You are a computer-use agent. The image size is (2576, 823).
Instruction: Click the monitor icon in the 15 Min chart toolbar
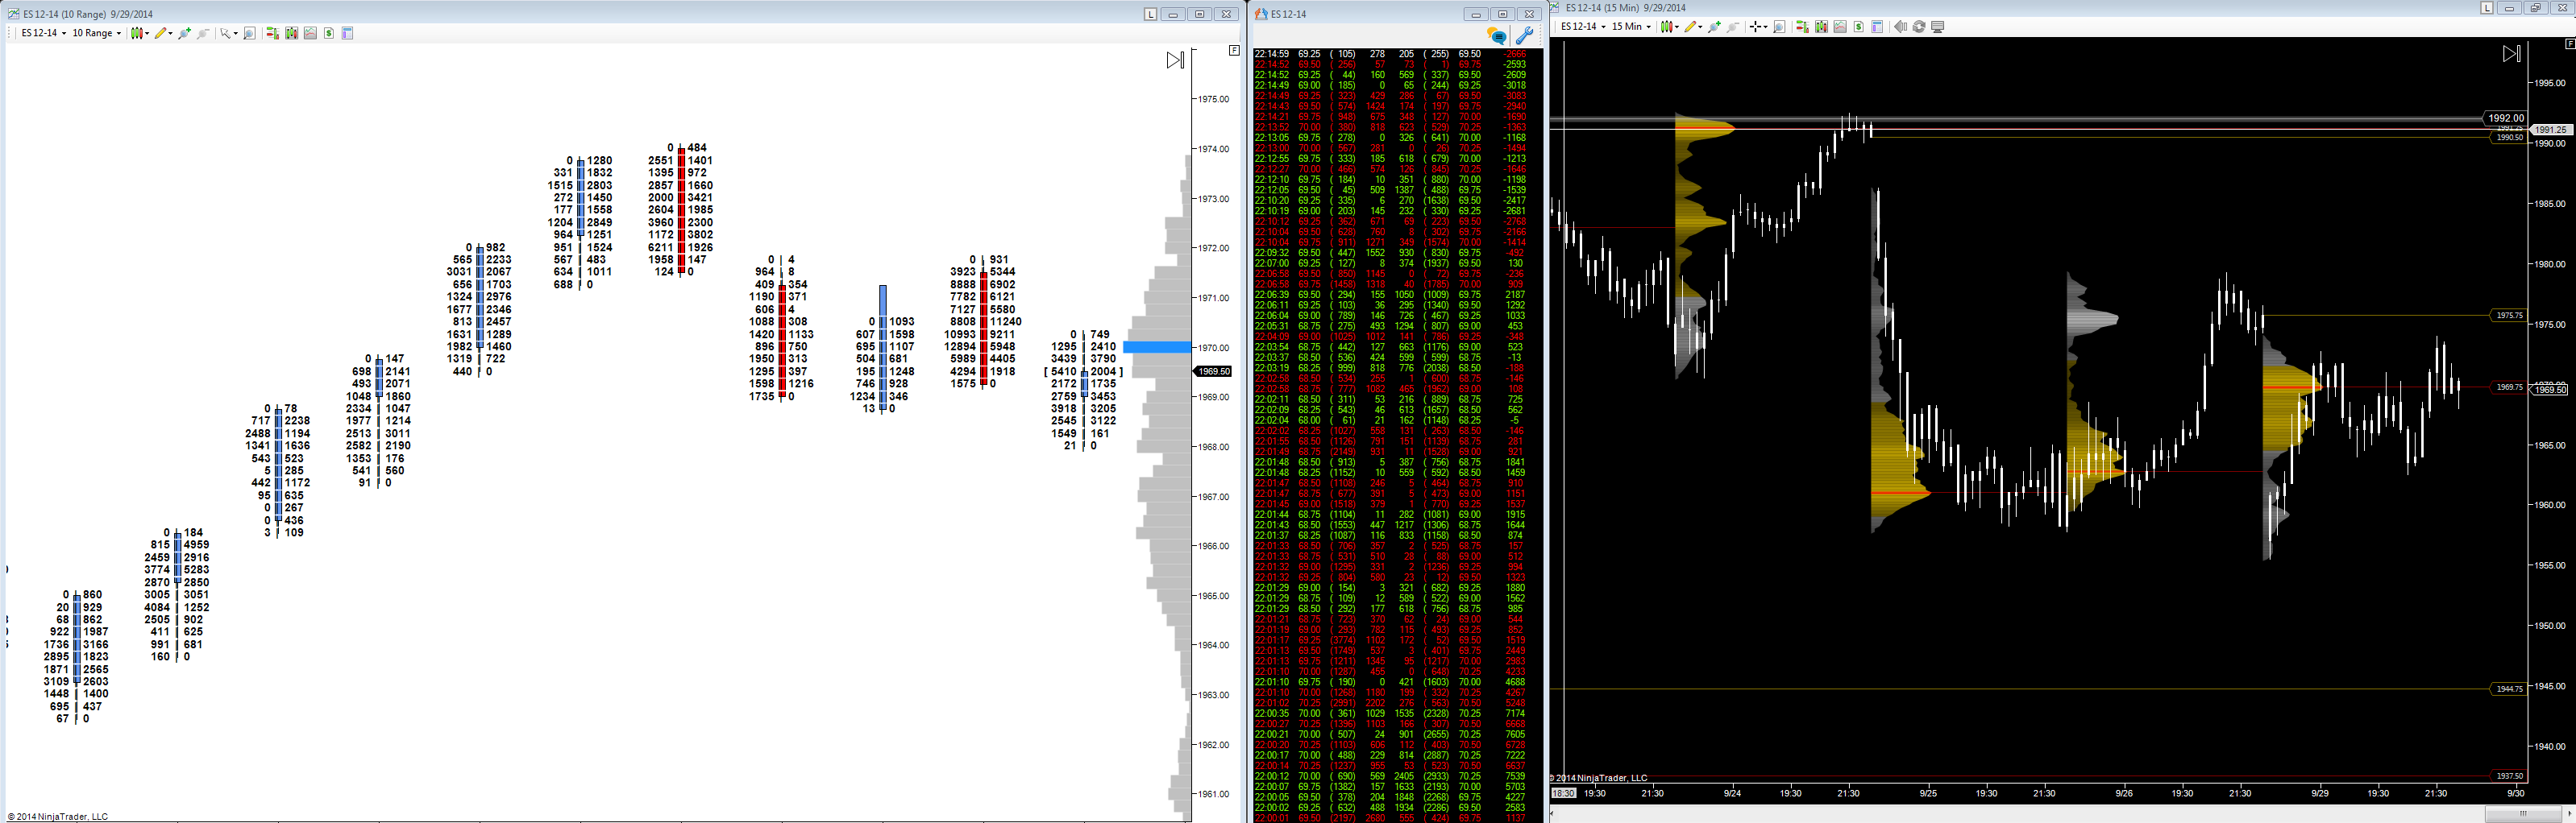[1938, 27]
